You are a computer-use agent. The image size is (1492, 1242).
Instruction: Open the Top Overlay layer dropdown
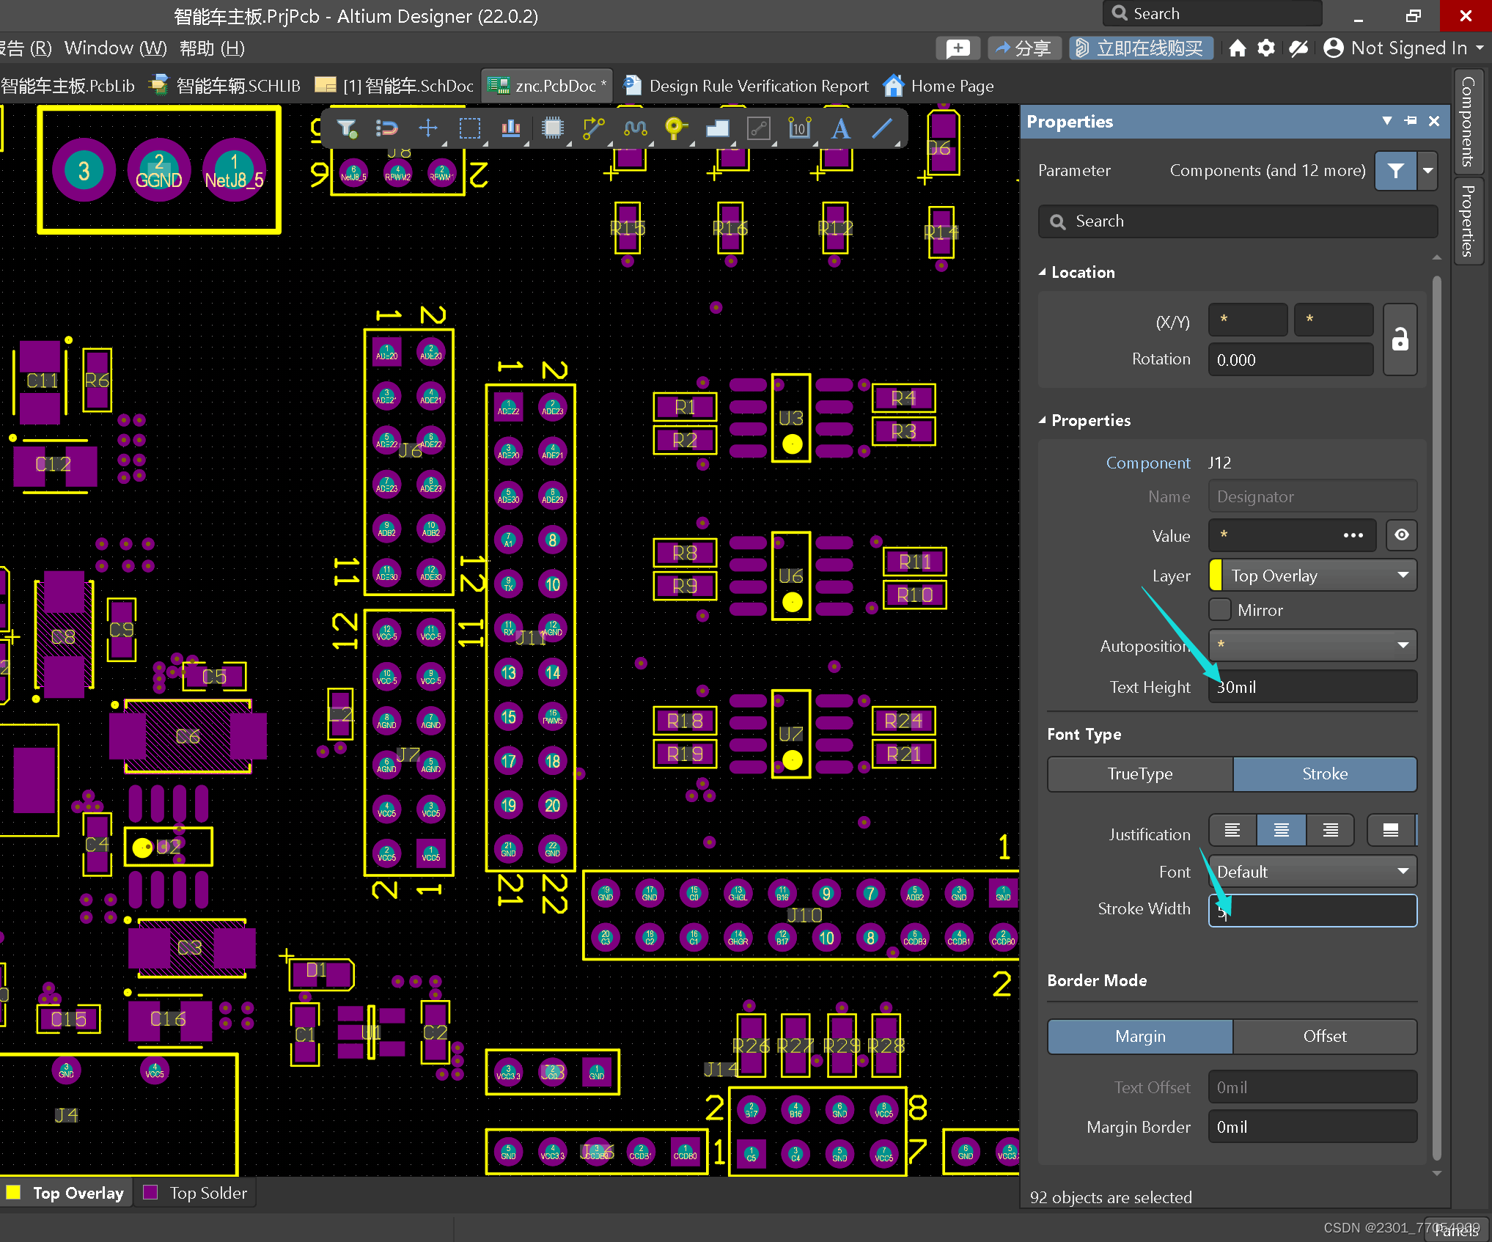tap(1312, 576)
